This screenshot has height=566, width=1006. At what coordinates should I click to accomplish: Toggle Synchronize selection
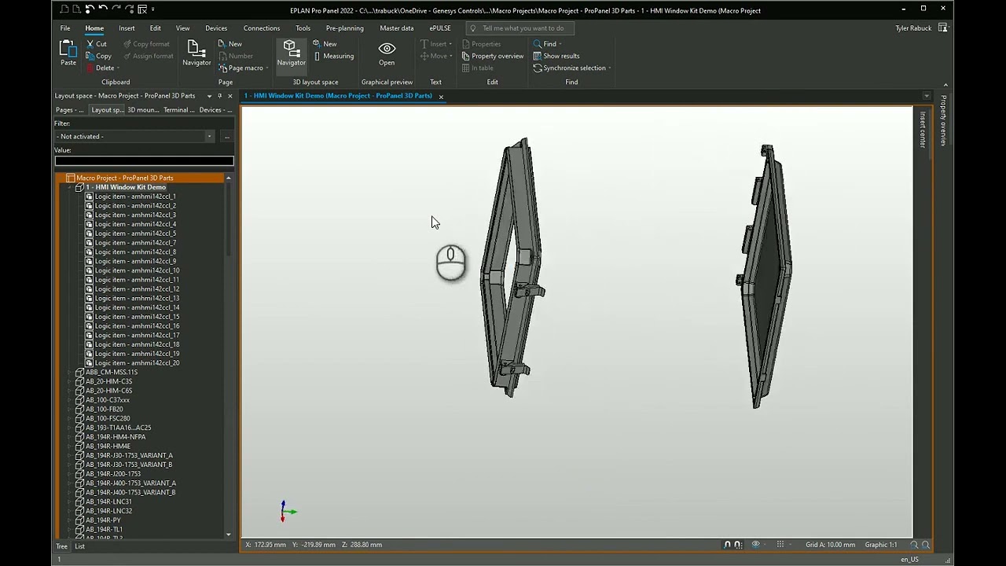click(569, 68)
